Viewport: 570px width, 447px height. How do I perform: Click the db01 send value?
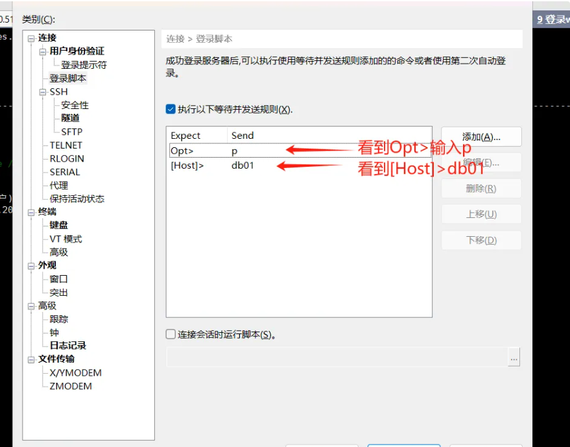pos(243,165)
